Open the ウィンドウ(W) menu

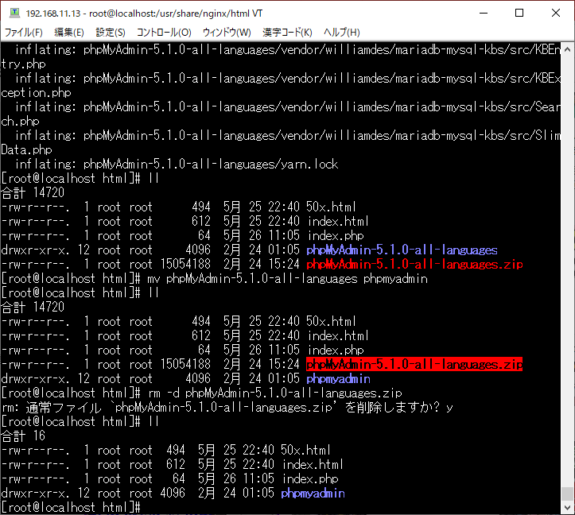pyautogui.click(x=227, y=33)
